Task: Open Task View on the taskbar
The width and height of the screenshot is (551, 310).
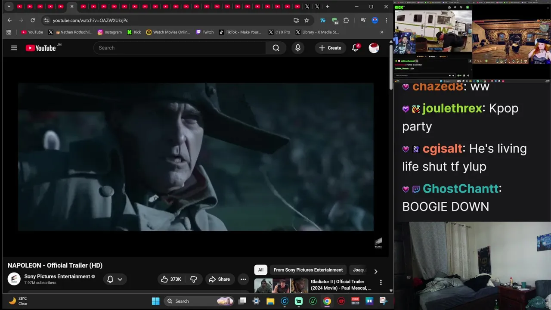Action: pos(242,301)
